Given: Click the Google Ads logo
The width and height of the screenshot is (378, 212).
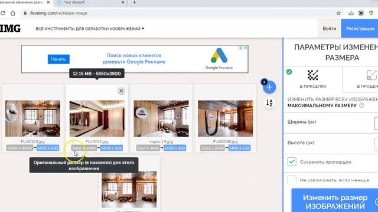Looking at the screenshot, I should pos(219,55).
